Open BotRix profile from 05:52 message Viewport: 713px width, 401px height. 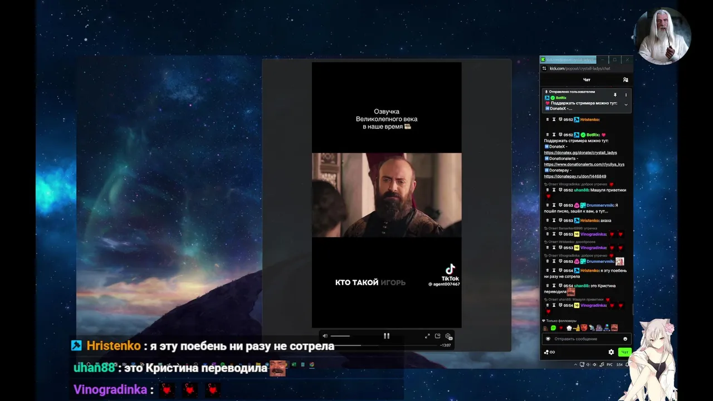point(593,135)
